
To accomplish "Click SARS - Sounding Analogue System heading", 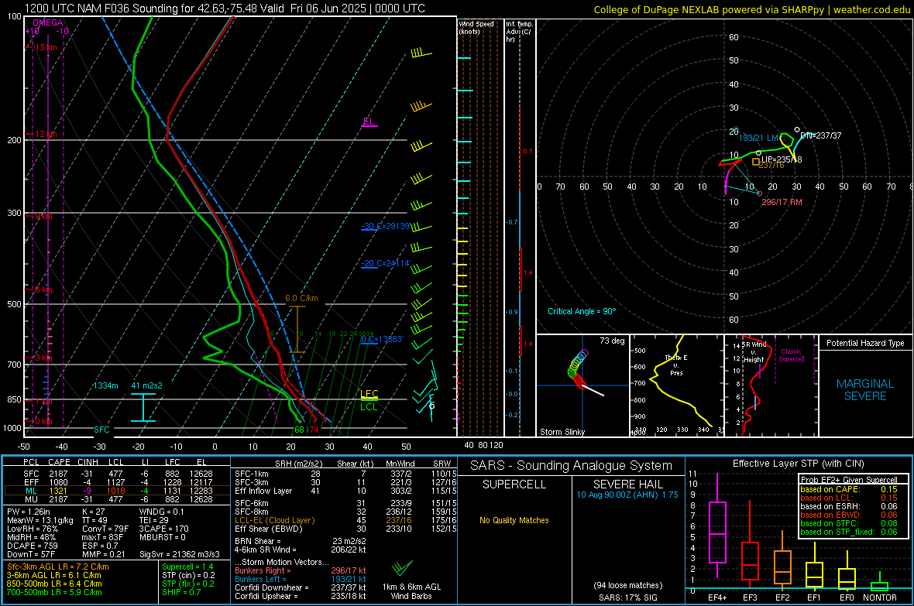I will click(x=572, y=466).
